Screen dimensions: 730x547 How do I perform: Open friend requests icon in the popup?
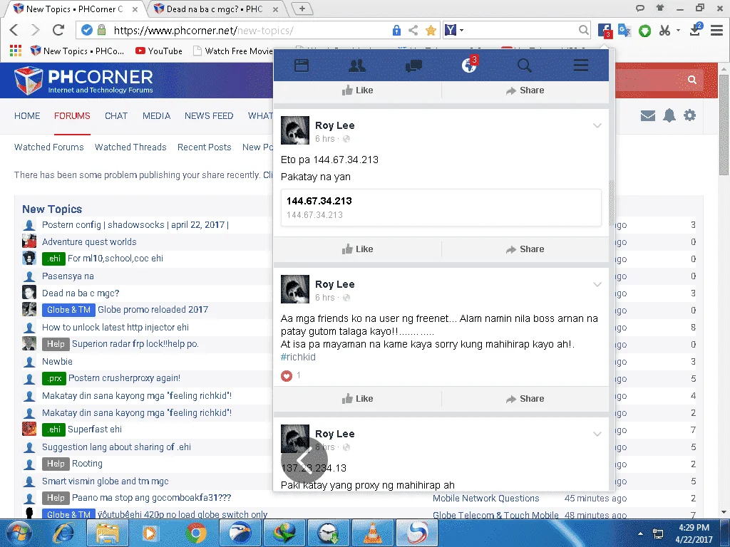click(357, 66)
